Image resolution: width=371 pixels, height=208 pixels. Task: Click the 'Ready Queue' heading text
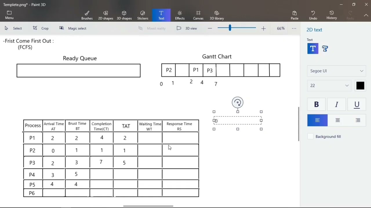point(80,58)
